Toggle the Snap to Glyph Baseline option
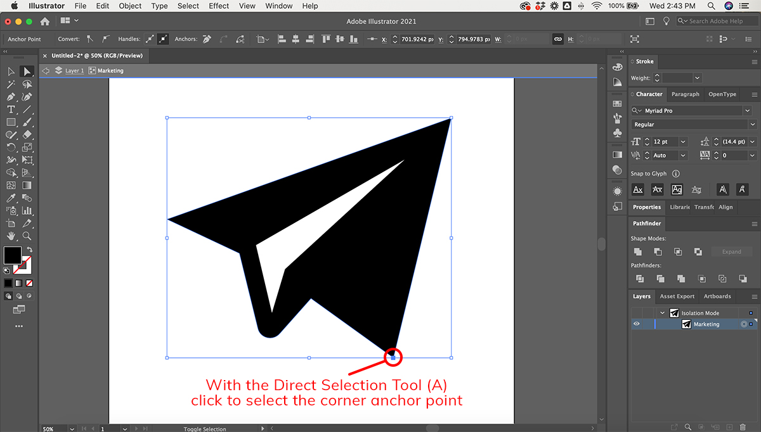Viewport: 761px width, 432px height. [638, 189]
